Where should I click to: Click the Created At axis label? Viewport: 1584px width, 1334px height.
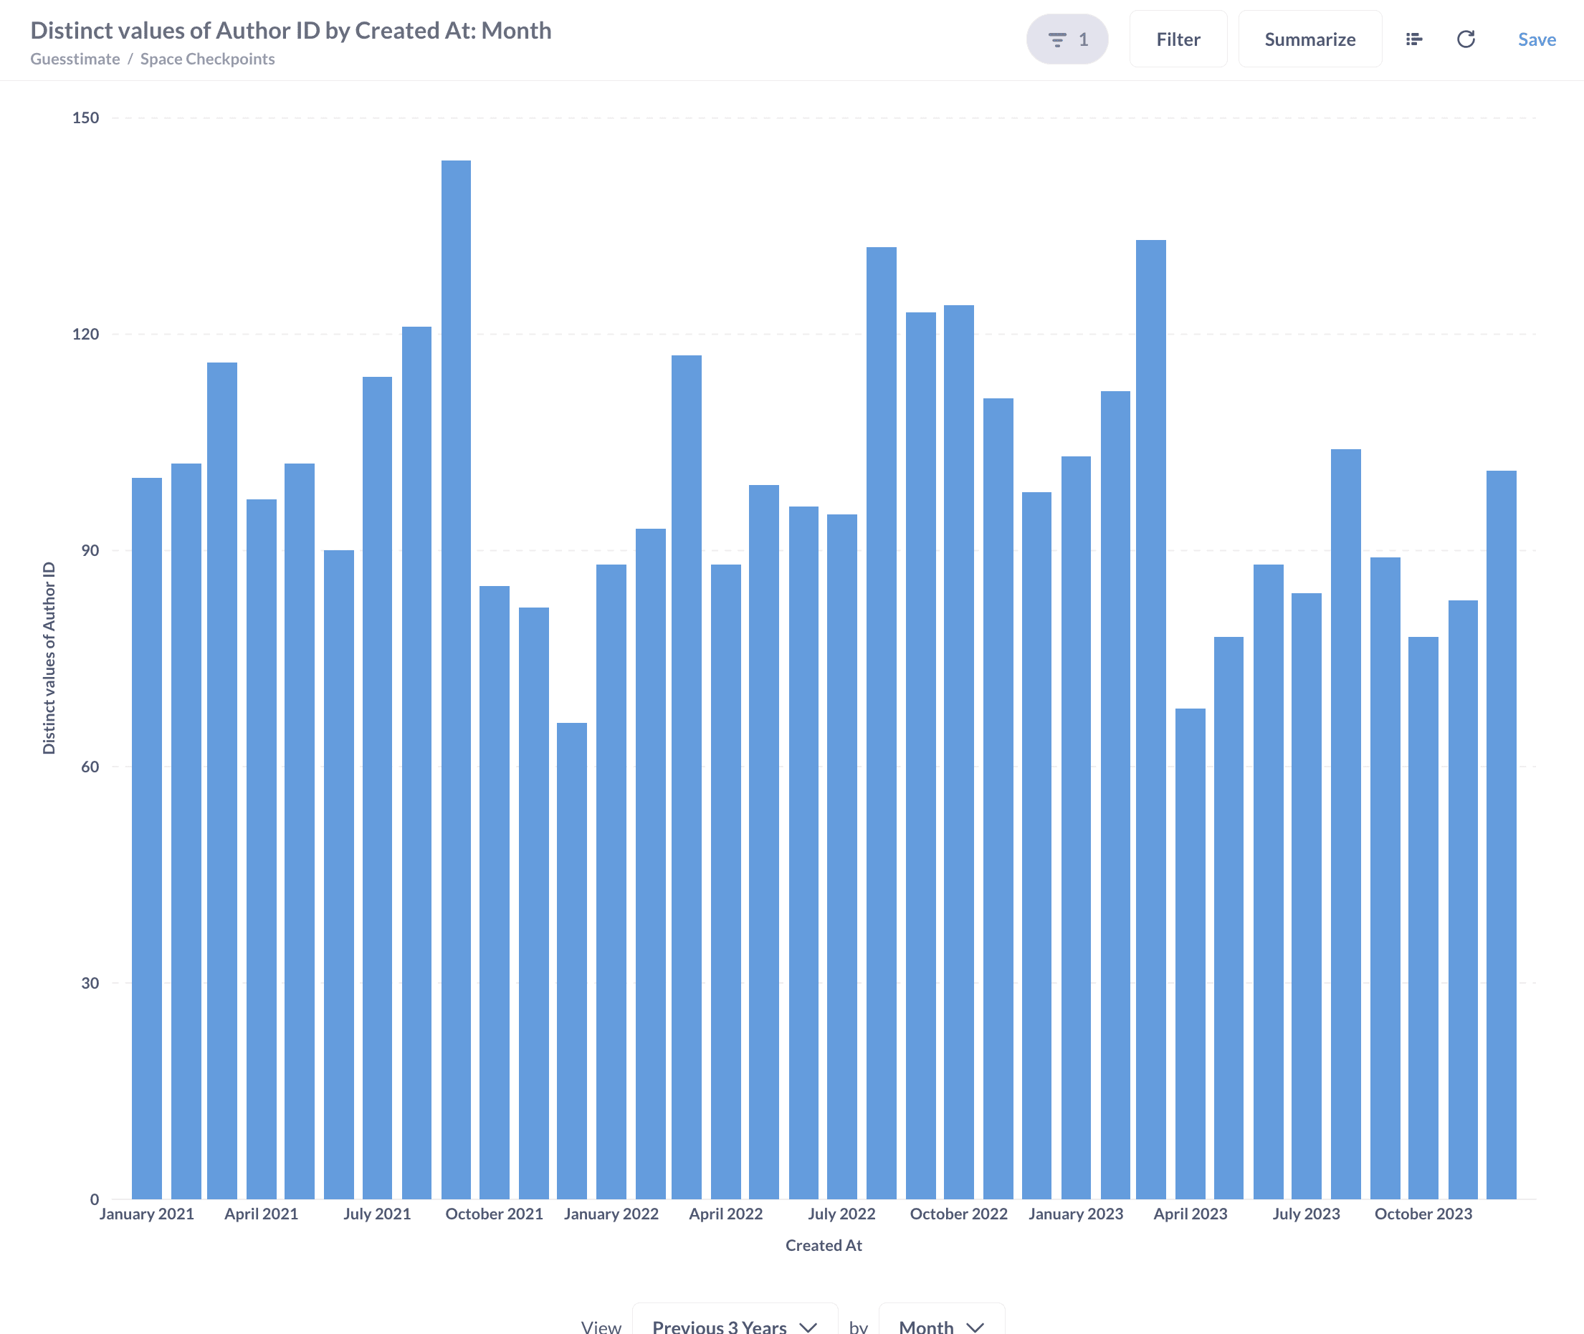[x=823, y=1245]
